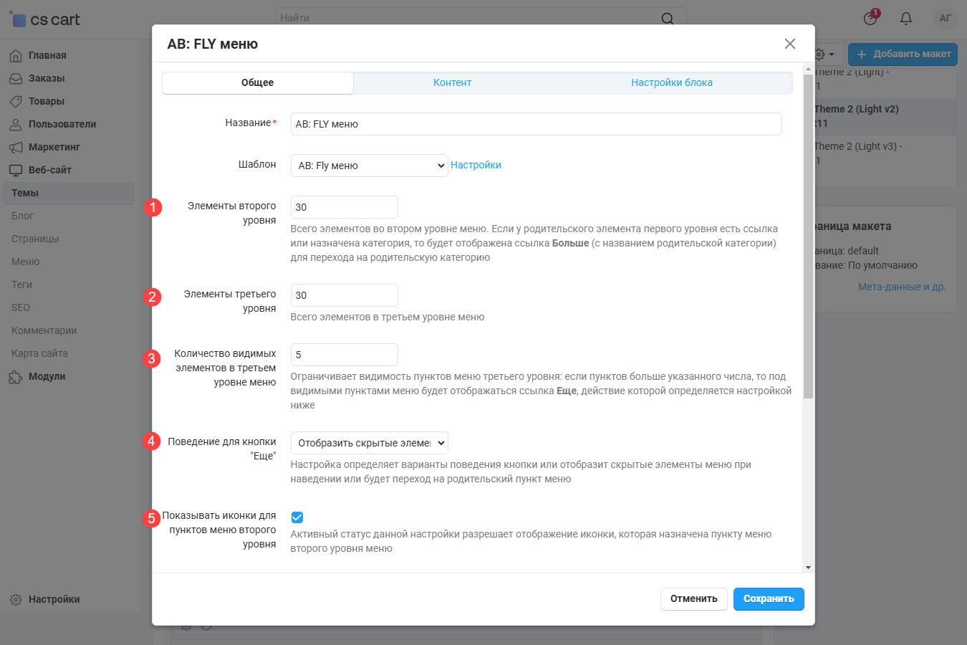Uncheck show icons for second-level menu items
Image resolution: width=967 pixels, height=645 pixels.
[x=297, y=517]
